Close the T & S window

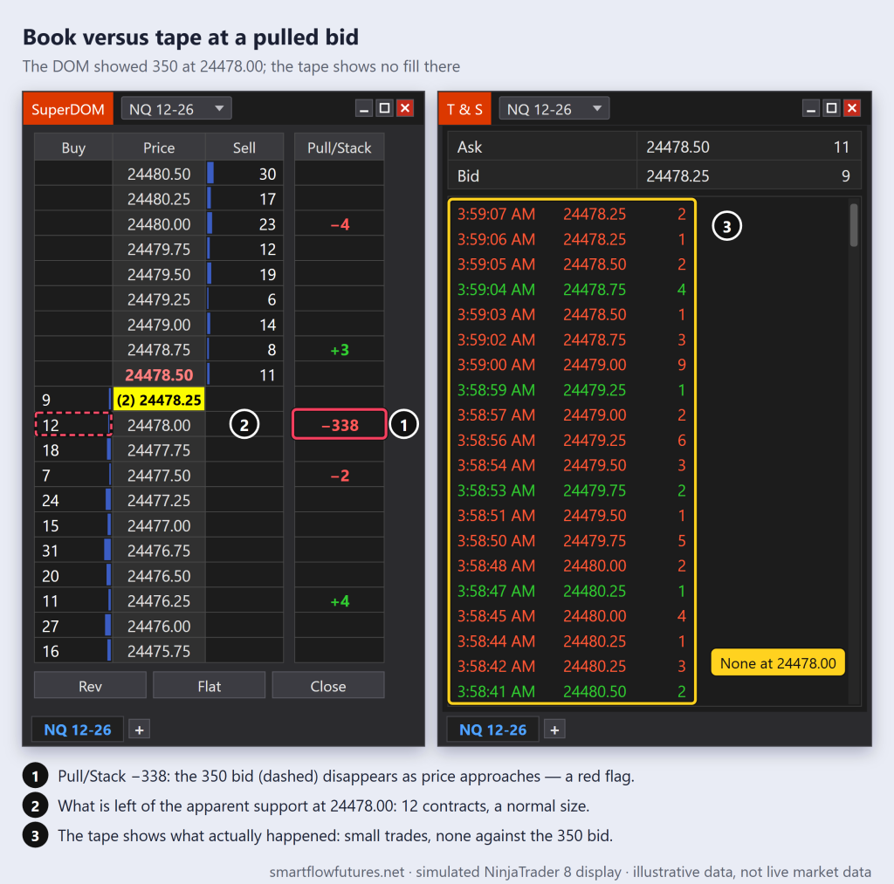click(852, 108)
